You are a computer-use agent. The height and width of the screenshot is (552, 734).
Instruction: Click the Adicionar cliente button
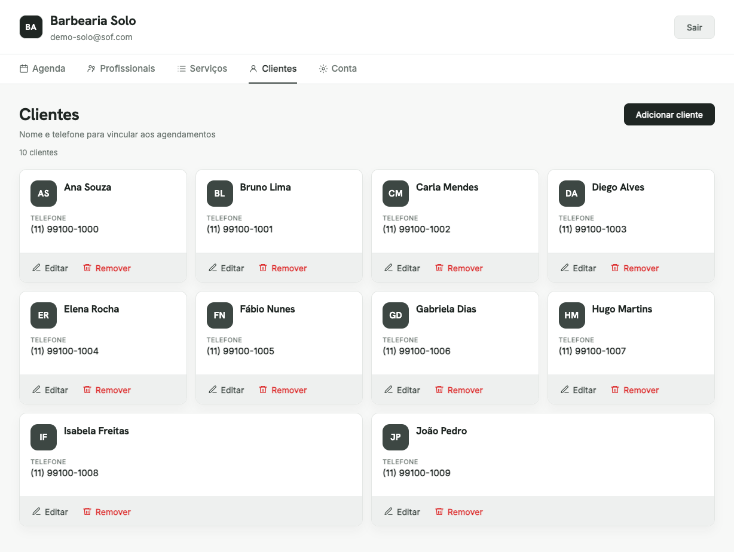669,115
